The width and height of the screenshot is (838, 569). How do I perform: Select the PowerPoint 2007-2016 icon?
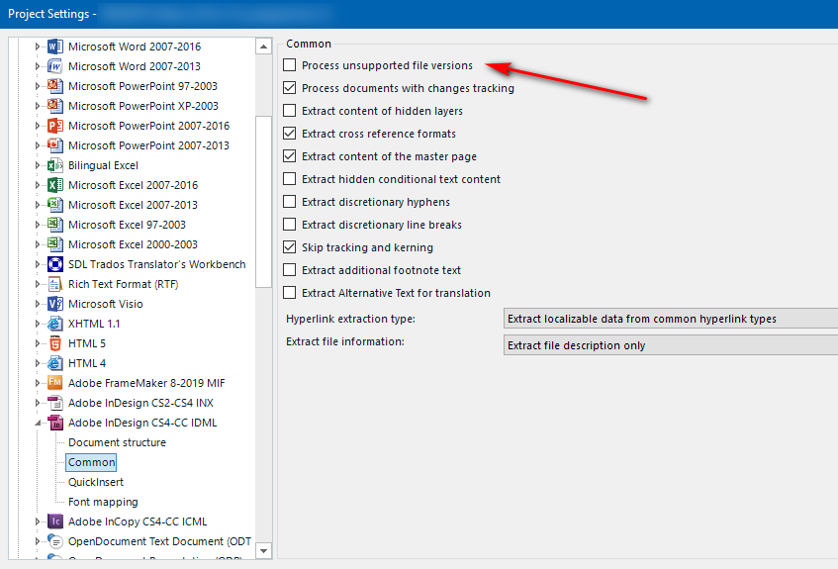point(55,126)
